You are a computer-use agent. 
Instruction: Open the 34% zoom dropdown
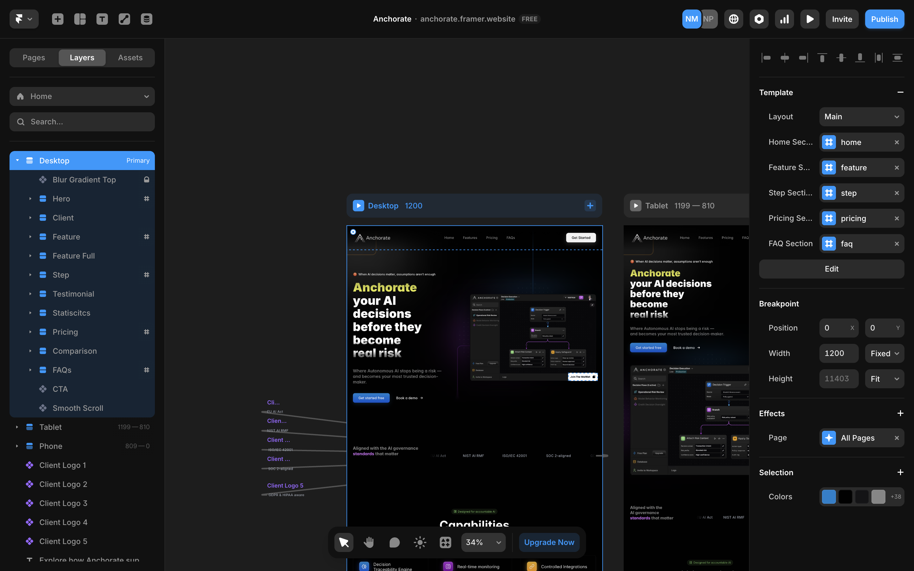pos(483,542)
